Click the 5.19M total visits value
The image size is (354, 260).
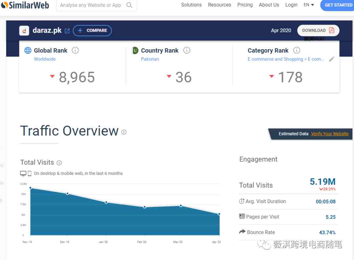click(323, 181)
